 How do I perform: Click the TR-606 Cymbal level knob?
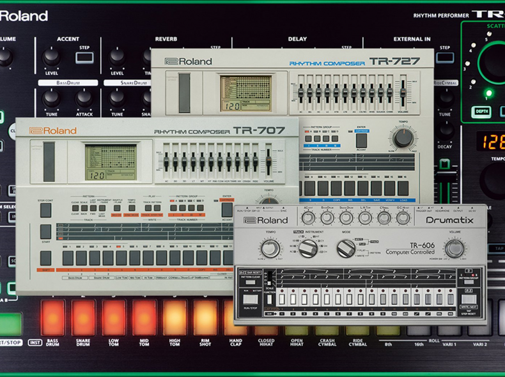coord(384,218)
